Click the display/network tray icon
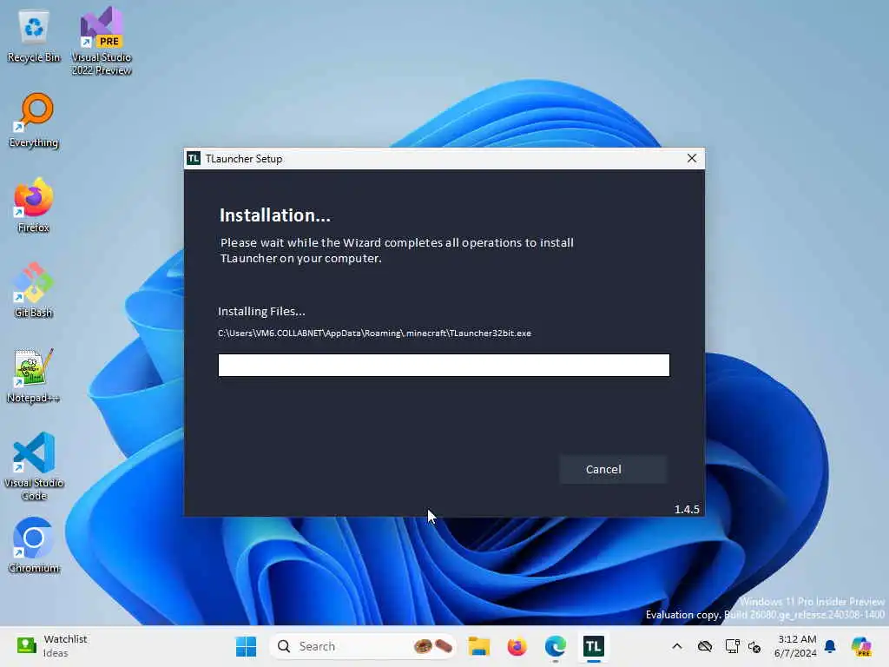Screen dimensions: 889x667 (732, 646)
